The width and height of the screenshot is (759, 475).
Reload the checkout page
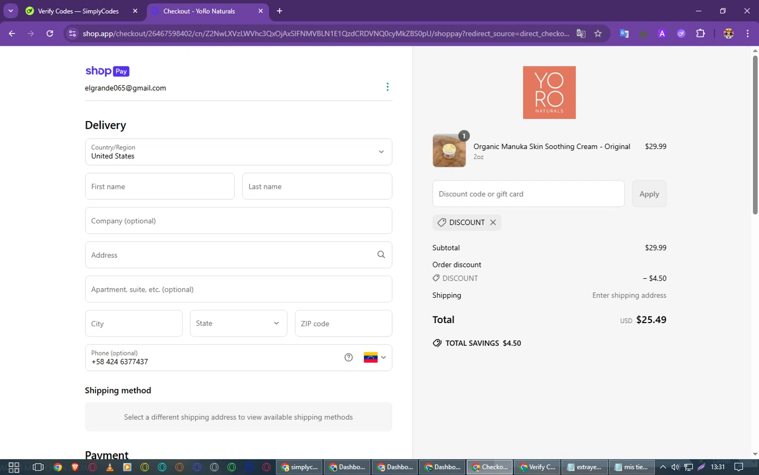coord(50,33)
